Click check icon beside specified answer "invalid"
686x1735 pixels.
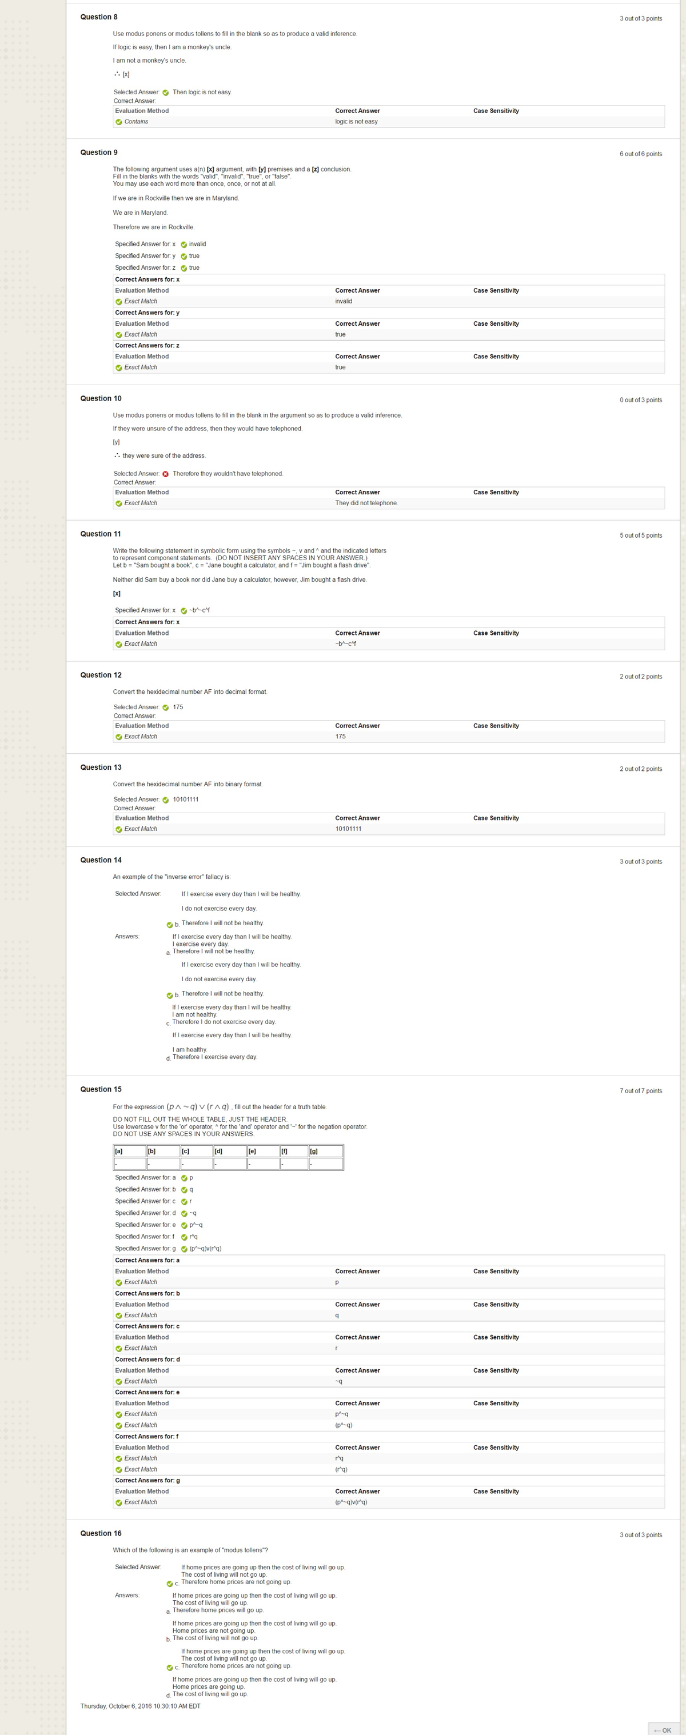tap(184, 245)
